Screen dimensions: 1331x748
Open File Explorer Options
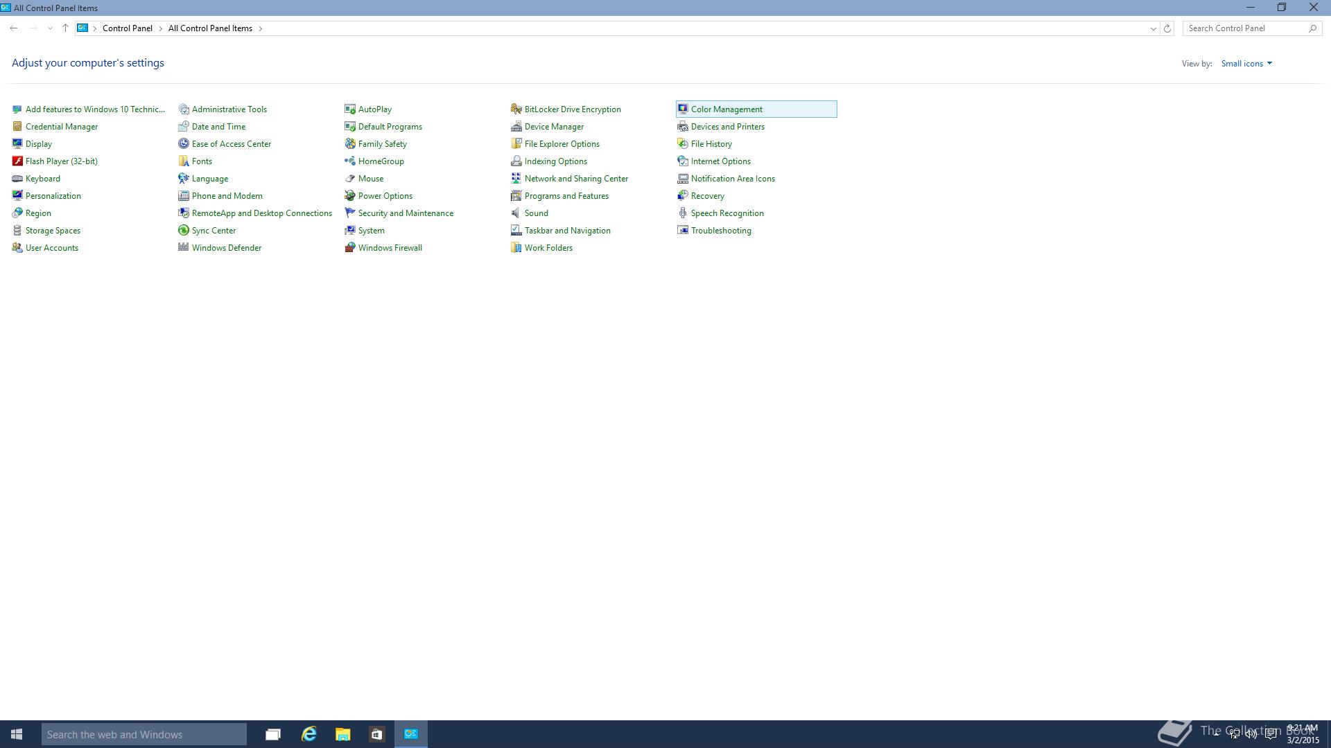562,144
